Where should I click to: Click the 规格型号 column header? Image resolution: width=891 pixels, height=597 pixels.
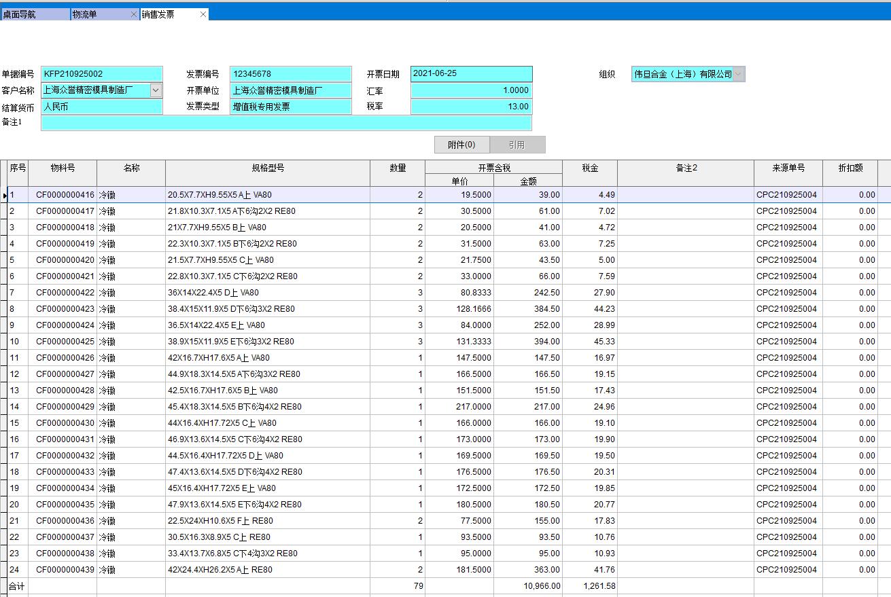pos(268,168)
